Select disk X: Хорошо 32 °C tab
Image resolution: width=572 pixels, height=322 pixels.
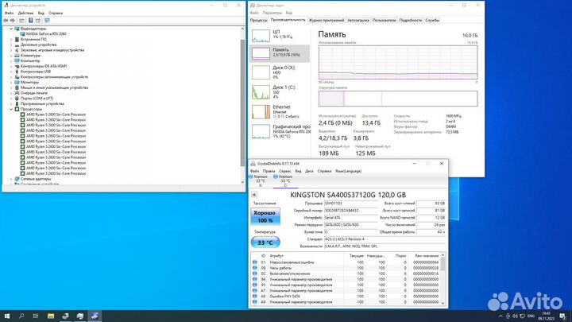click(x=260, y=181)
